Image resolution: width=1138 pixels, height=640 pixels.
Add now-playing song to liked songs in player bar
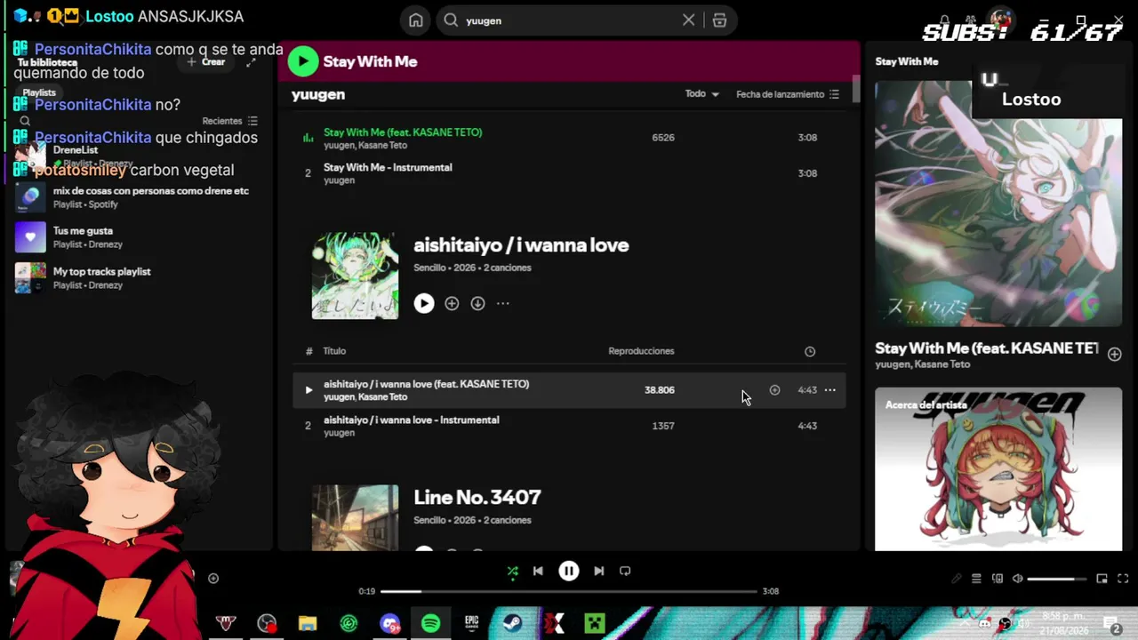(x=213, y=579)
